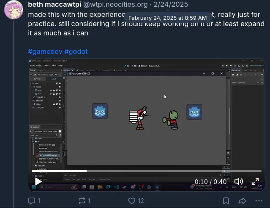Open the Compatibility renderer dropdown

(257, 66)
